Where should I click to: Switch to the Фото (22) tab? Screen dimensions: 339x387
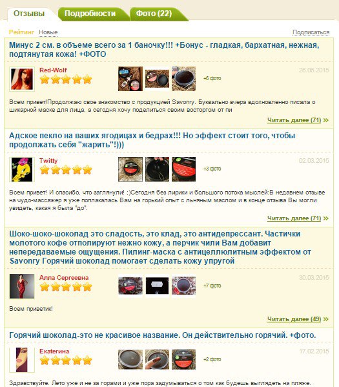pos(154,14)
